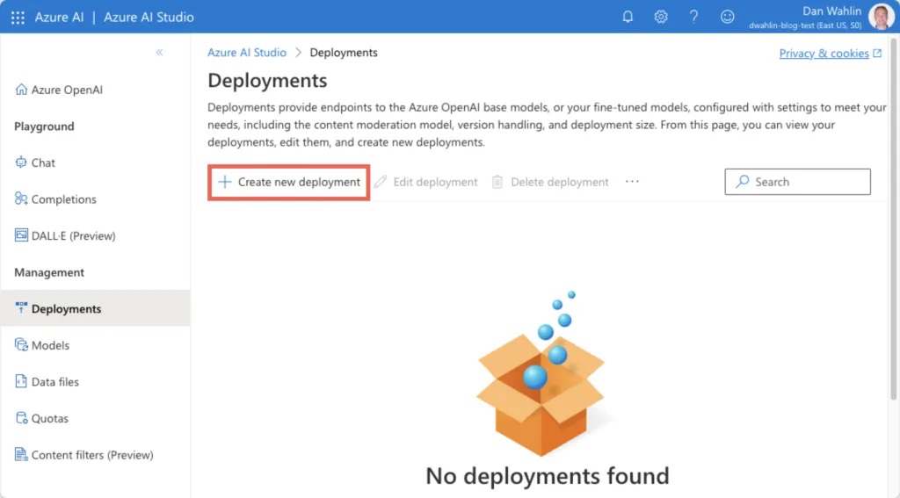
Task: Open more actions ellipsis in toolbar
Action: (632, 182)
